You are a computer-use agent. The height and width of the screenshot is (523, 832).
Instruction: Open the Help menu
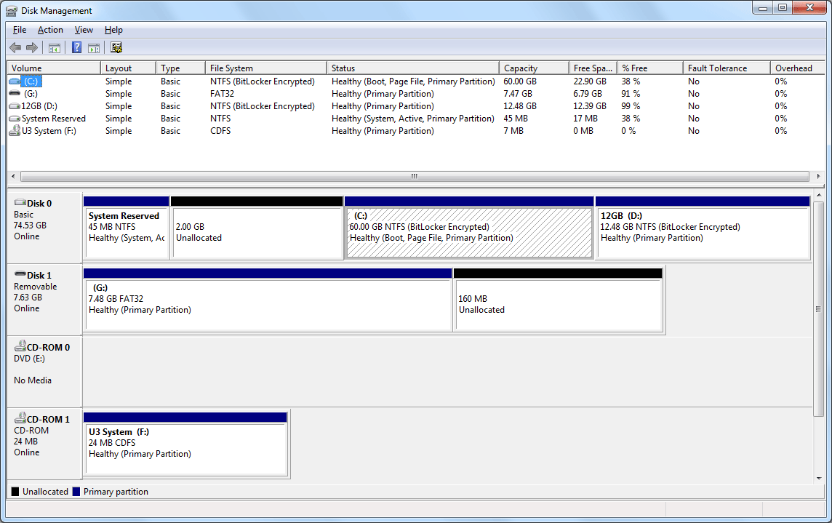click(113, 30)
